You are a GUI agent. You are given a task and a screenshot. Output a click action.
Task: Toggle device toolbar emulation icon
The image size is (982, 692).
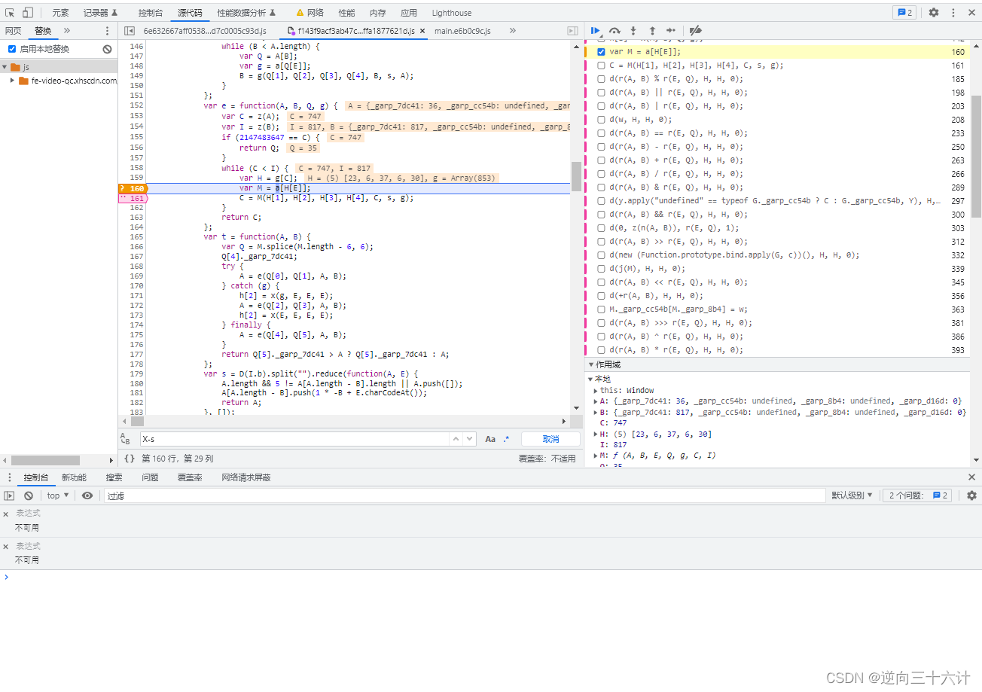pos(28,13)
